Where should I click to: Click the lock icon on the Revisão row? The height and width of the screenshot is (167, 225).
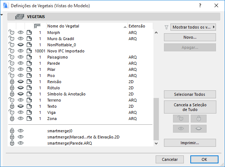point(12,82)
